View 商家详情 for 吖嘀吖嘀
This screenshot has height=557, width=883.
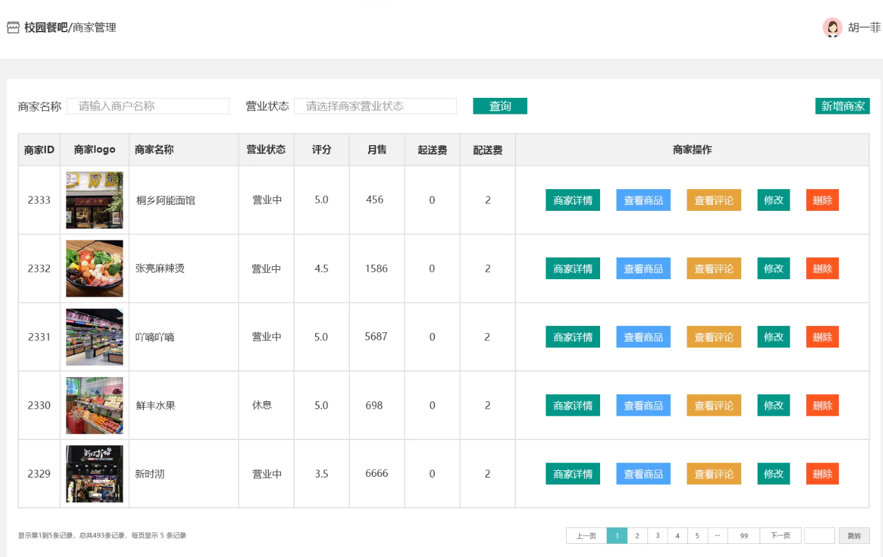(572, 337)
